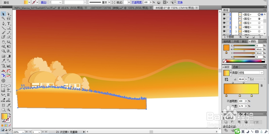This screenshot has width=269, height=134.
Task: Select the Zoom magnifier tool
Action: (9, 110)
